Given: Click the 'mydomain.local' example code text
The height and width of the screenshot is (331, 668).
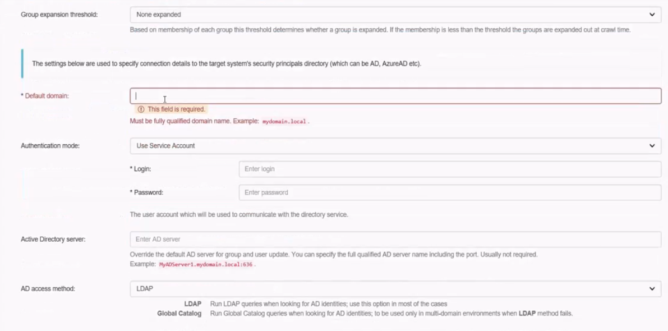Looking at the screenshot, I should pos(285,121).
